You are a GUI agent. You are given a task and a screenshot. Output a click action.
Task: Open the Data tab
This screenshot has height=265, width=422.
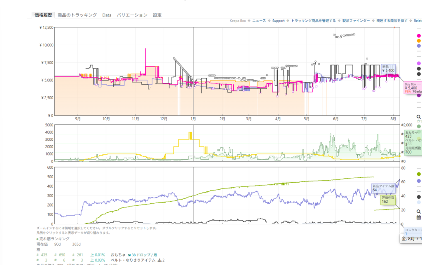point(107,15)
